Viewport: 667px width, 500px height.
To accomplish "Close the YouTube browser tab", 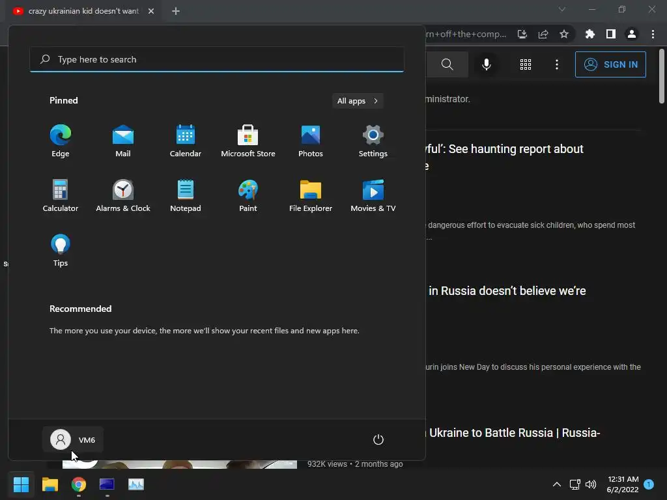I will (151, 11).
